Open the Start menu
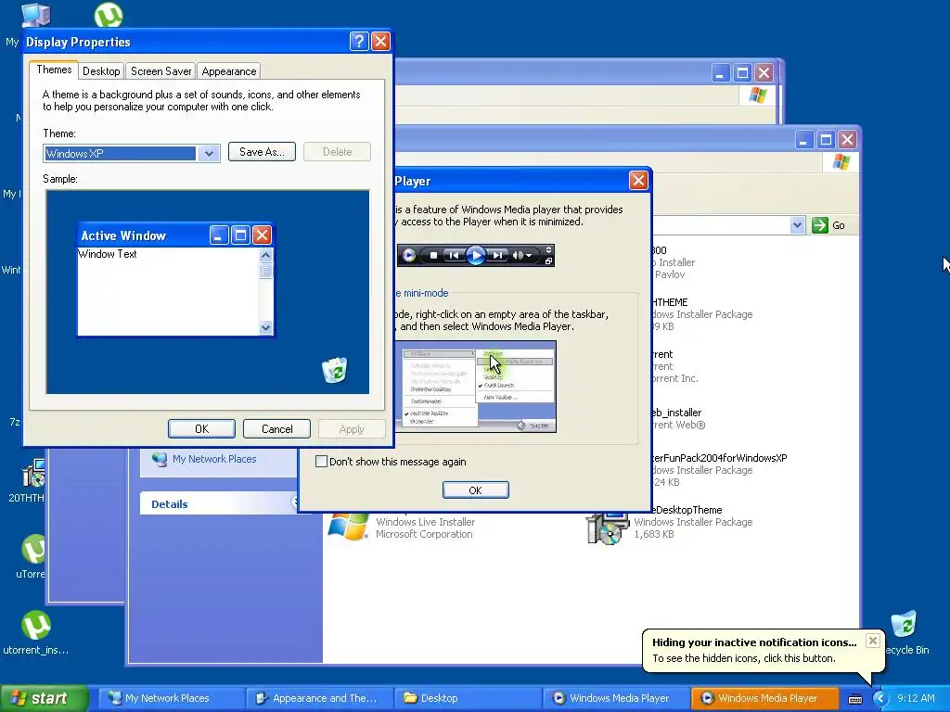 [x=45, y=698]
